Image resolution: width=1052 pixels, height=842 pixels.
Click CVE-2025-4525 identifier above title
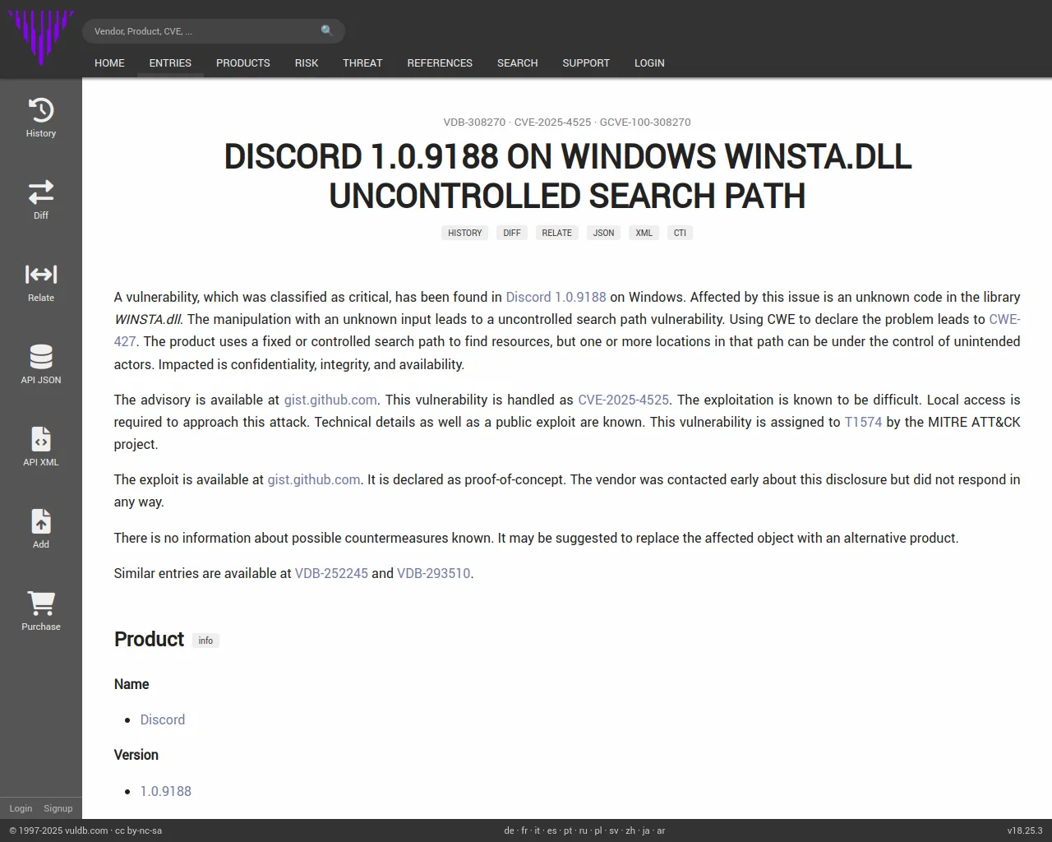tap(552, 122)
